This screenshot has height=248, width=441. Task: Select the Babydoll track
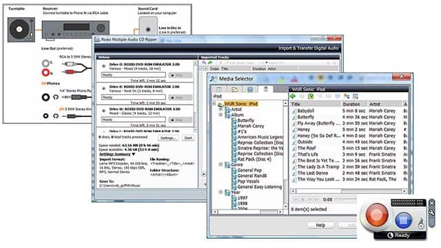[x=306, y=111]
